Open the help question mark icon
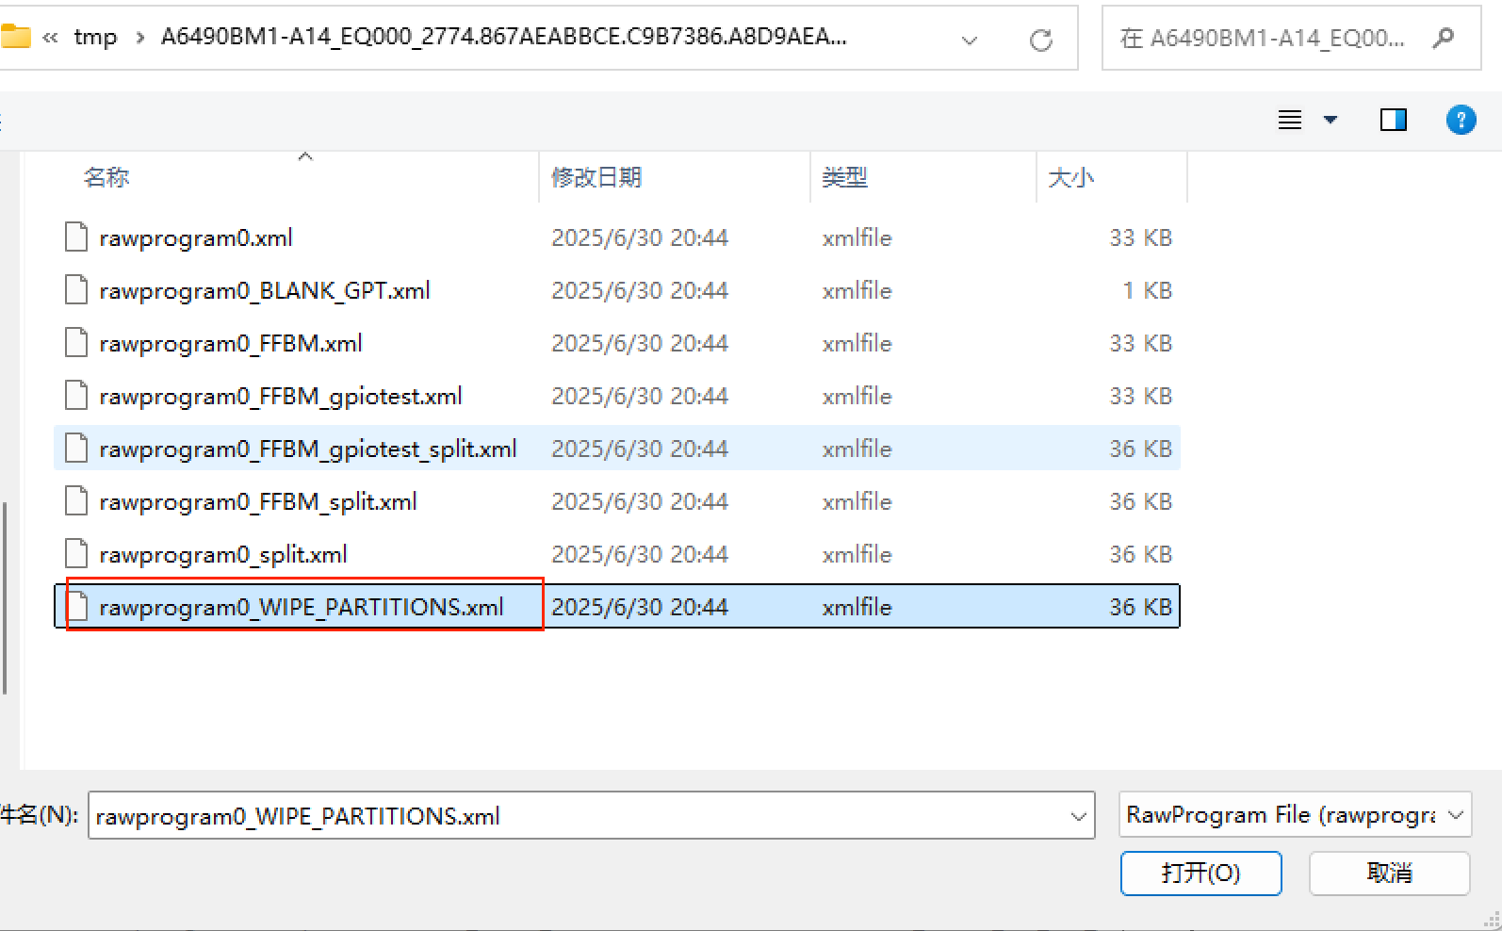 pyautogui.click(x=1461, y=120)
